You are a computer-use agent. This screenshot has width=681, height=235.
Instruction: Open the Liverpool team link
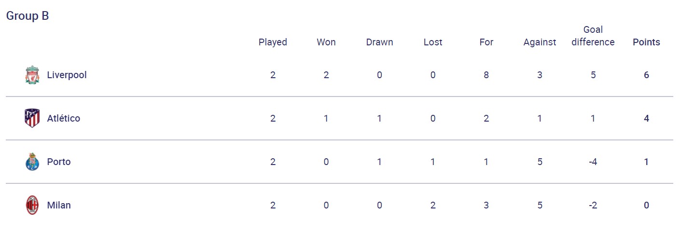click(x=67, y=75)
